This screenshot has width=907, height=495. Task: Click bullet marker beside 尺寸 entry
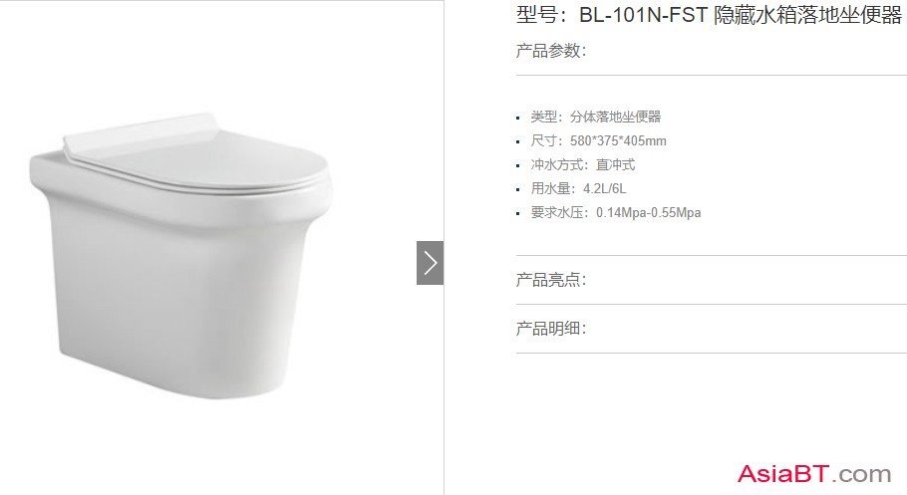tap(518, 141)
